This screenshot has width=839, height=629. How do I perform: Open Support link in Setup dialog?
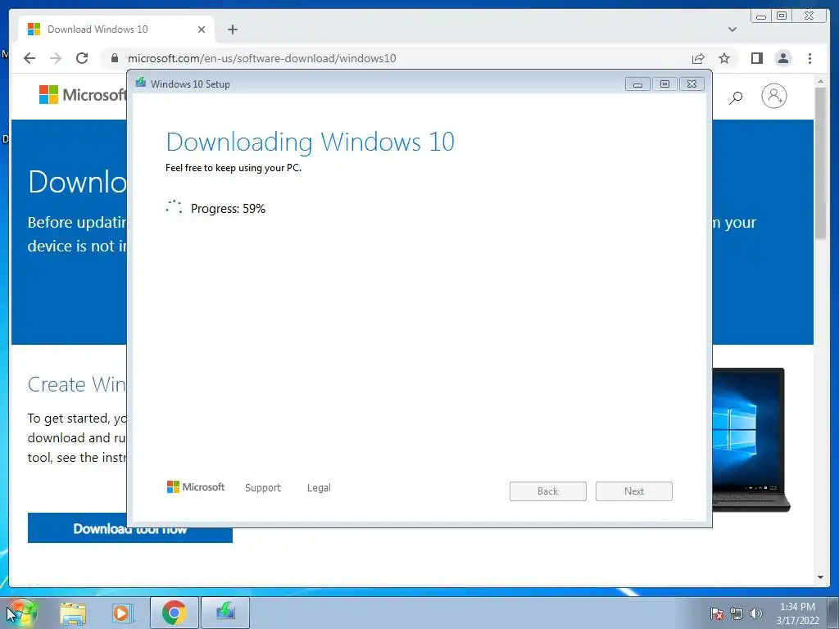click(x=263, y=488)
